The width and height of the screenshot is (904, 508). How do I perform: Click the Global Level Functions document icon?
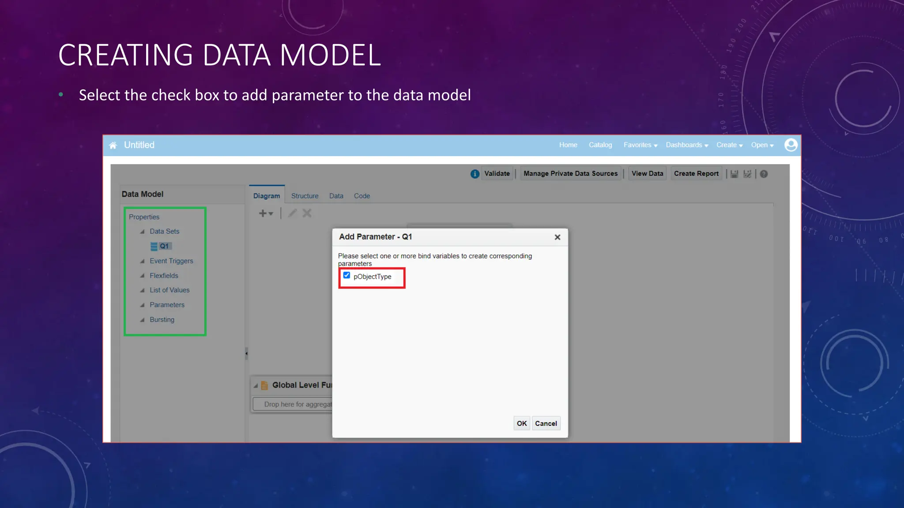(264, 385)
